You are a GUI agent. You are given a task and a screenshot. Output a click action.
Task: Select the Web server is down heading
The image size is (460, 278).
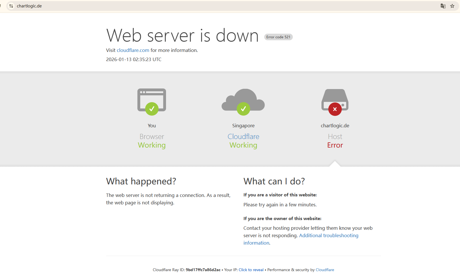[182, 36]
